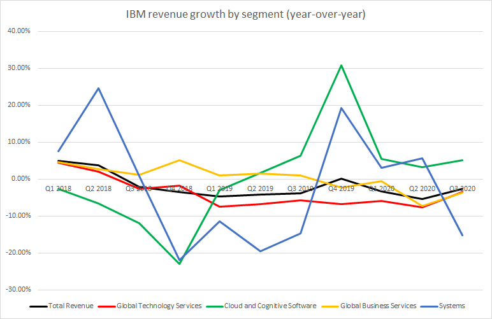Click the blue Systems legend line
The width and height of the screenshot is (492, 319).
[x=430, y=306]
